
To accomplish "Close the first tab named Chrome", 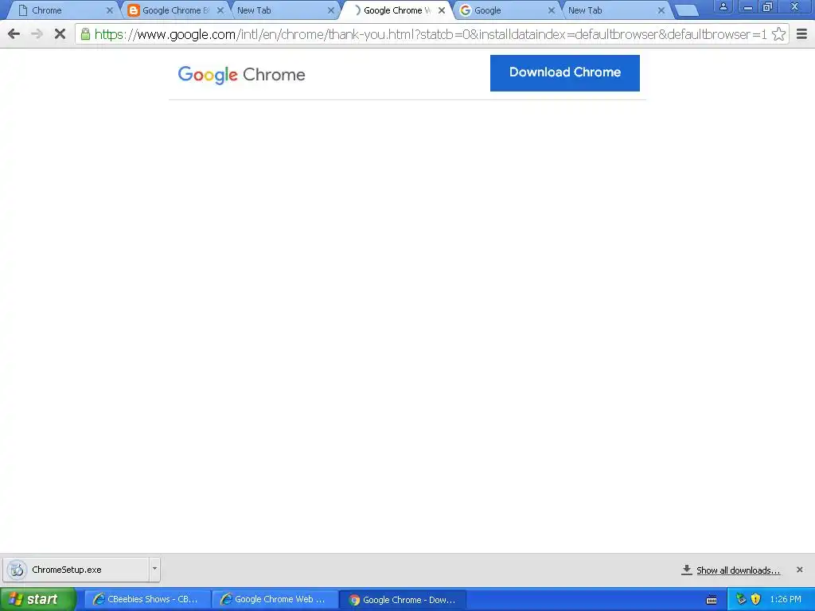I will point(110,10).
